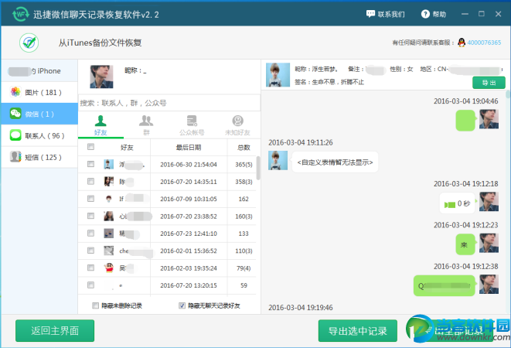Click the photos flower icon
The height and width of the screenshot is (348, 511).
click(15, 92)
